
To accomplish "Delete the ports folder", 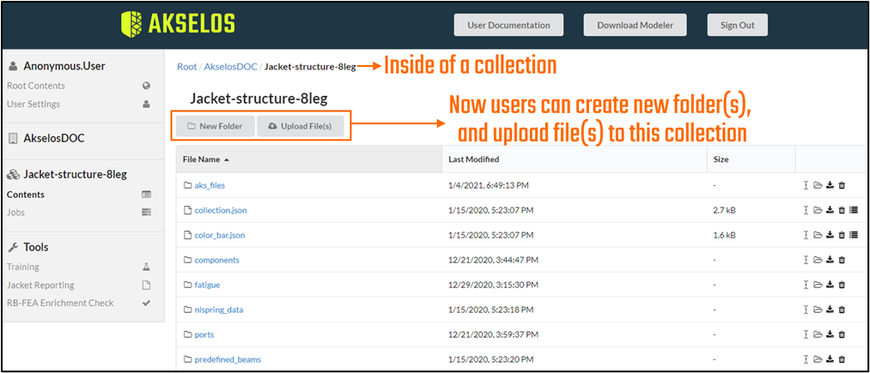I will (x=842, y=334).
